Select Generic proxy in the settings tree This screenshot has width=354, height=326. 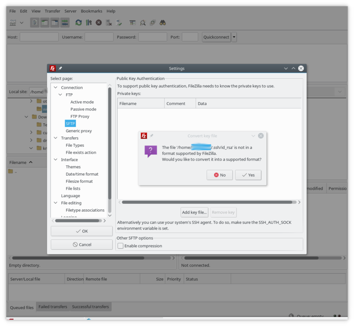point(79,131)
